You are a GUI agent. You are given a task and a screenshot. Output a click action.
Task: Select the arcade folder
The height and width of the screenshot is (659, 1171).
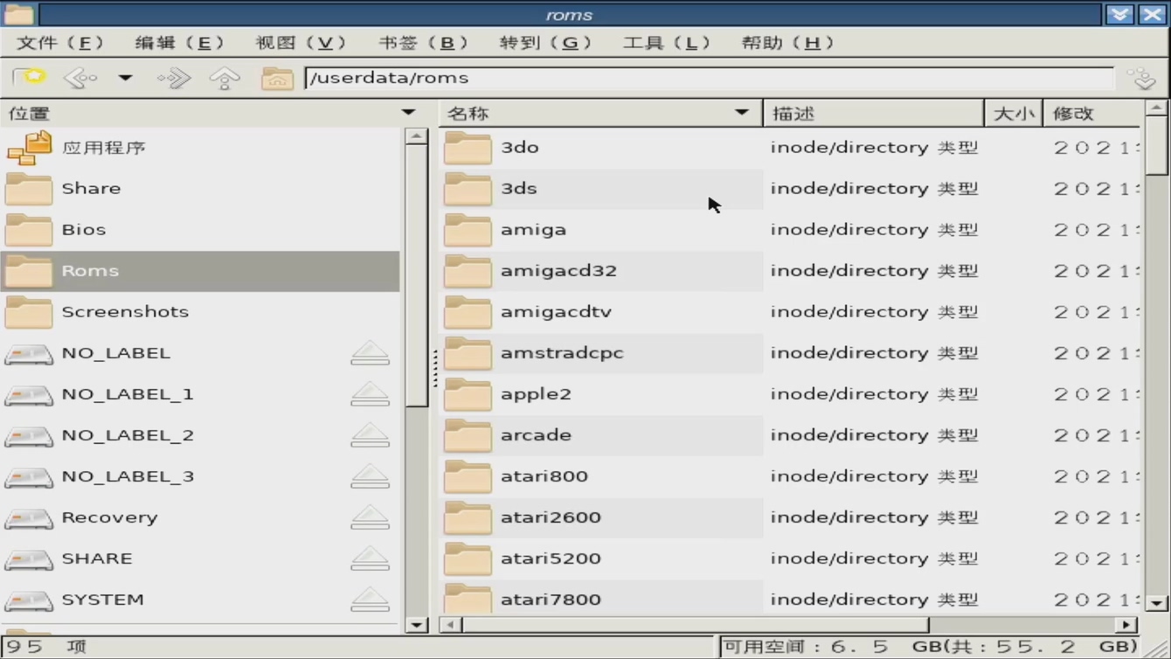(536, 435)
